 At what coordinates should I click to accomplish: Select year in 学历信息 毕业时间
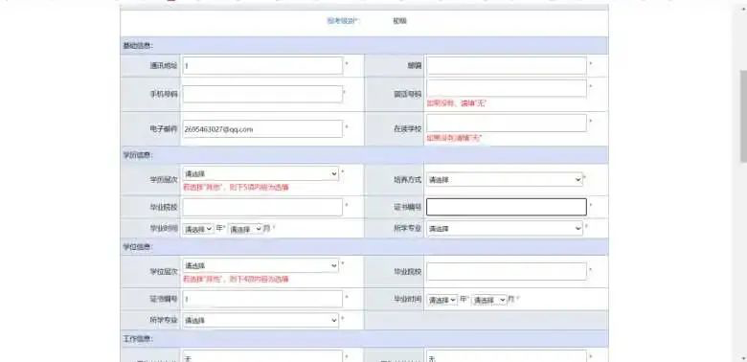pyautogui.click(x=198, y=229)
